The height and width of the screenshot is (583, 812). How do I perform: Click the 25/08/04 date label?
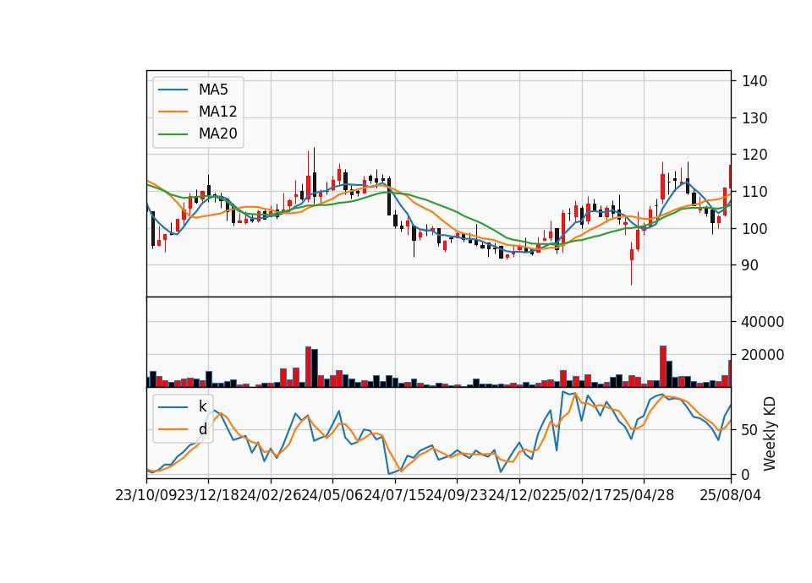(x=731, y=495)
